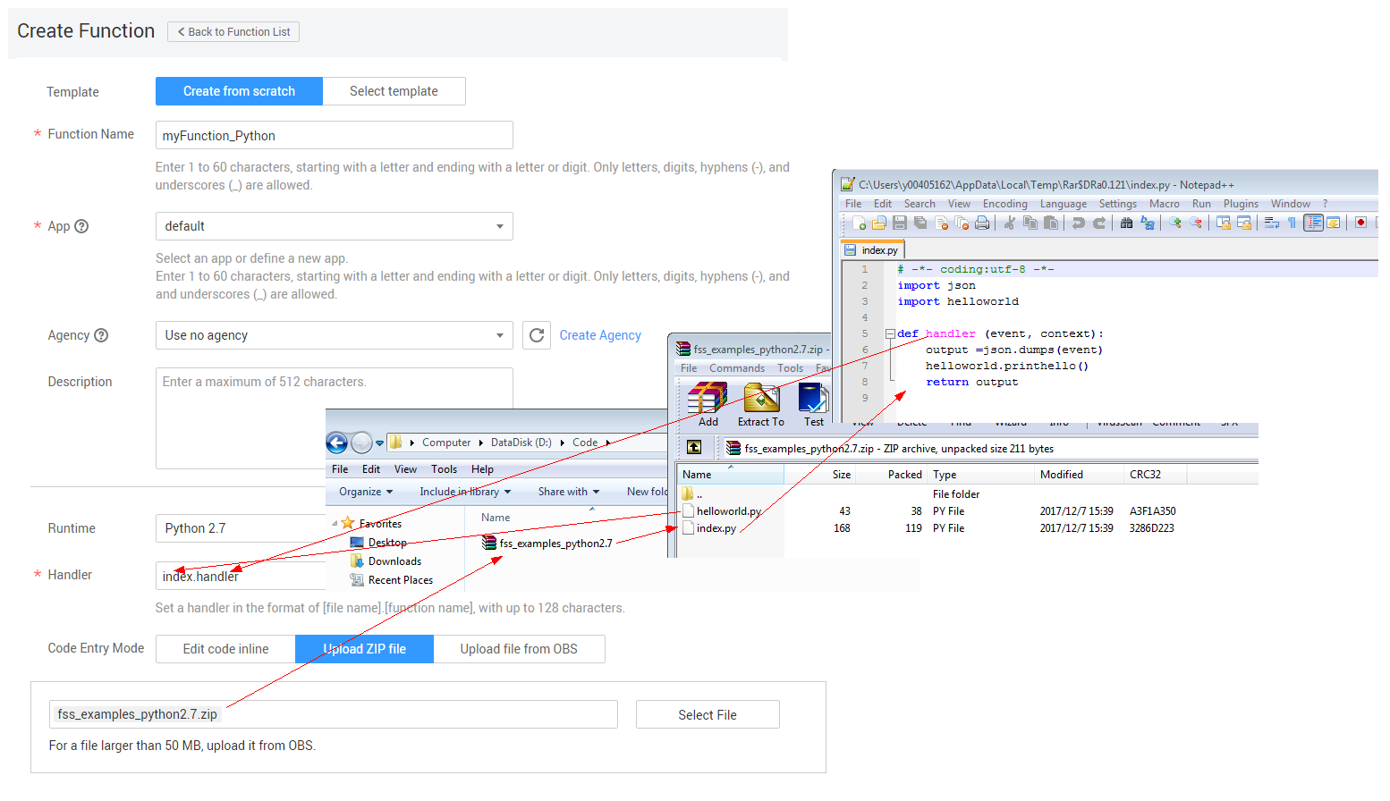1390x801 pixels.
Task: Select the Upload ZIP file mode
Action: [365, 649]
